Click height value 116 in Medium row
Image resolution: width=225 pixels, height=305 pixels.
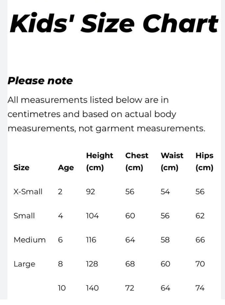point(91,240)
